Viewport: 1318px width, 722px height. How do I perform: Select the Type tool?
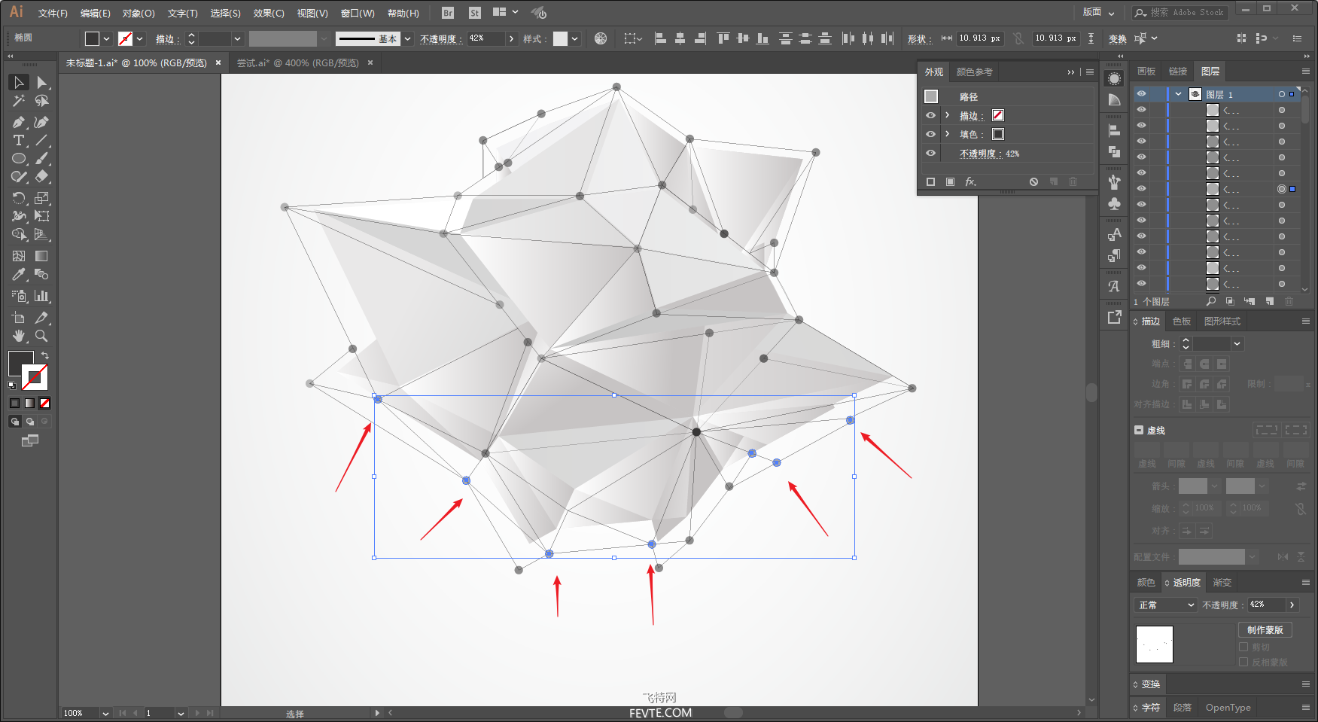click(19, 140)
